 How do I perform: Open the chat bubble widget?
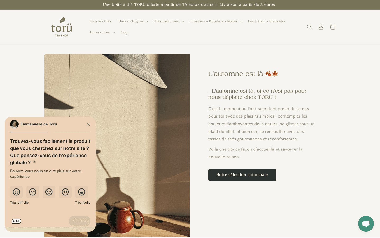click(x=366, y=224)
